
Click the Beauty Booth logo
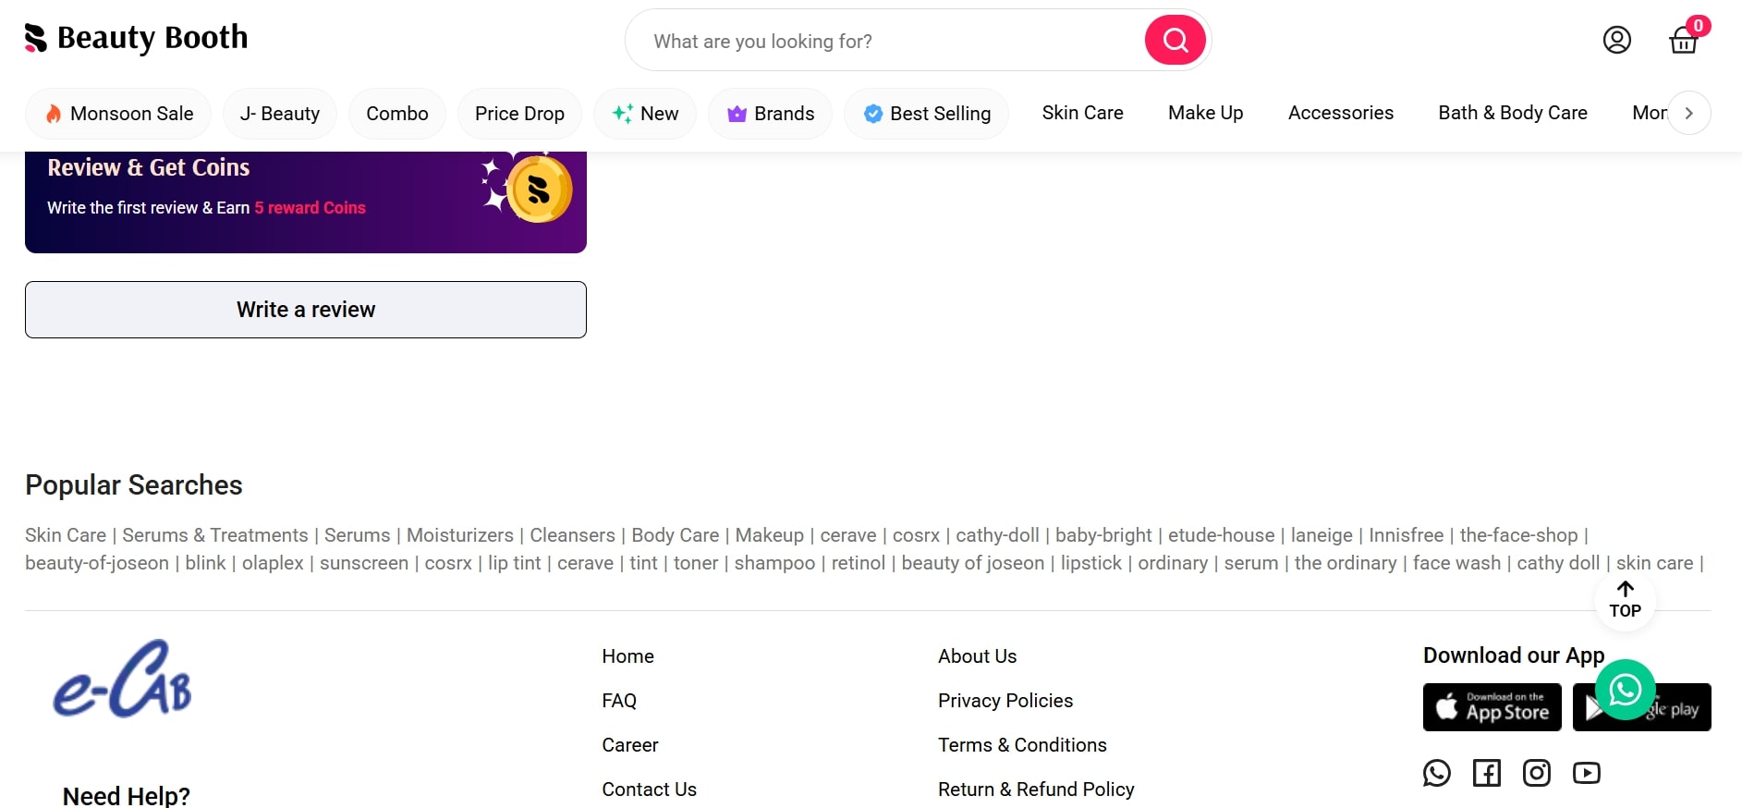tap(137, 38)
